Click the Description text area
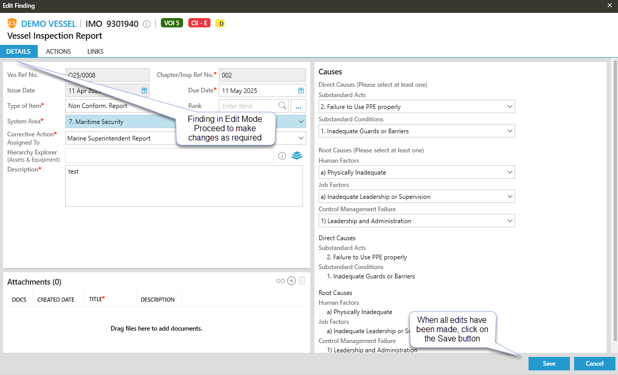The height and width of the screenshot is (375, 618). click(184, 186)
